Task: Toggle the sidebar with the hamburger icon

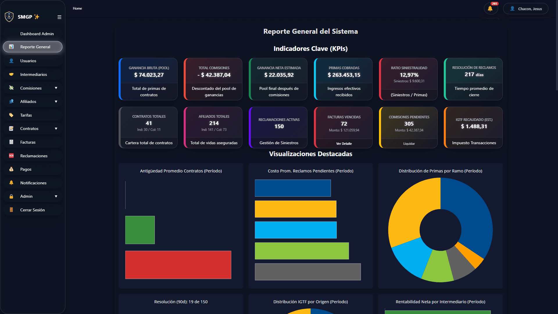Action: [59, 17]
